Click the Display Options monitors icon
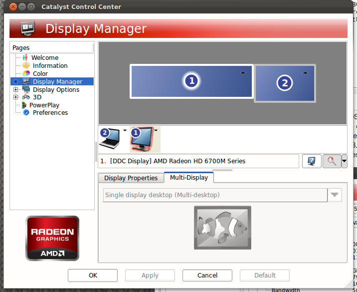 pyautogui.click(x=26, y=89)
